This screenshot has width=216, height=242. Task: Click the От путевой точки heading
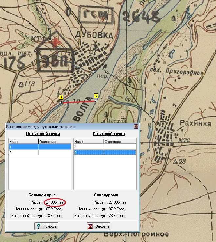(43, 134)
